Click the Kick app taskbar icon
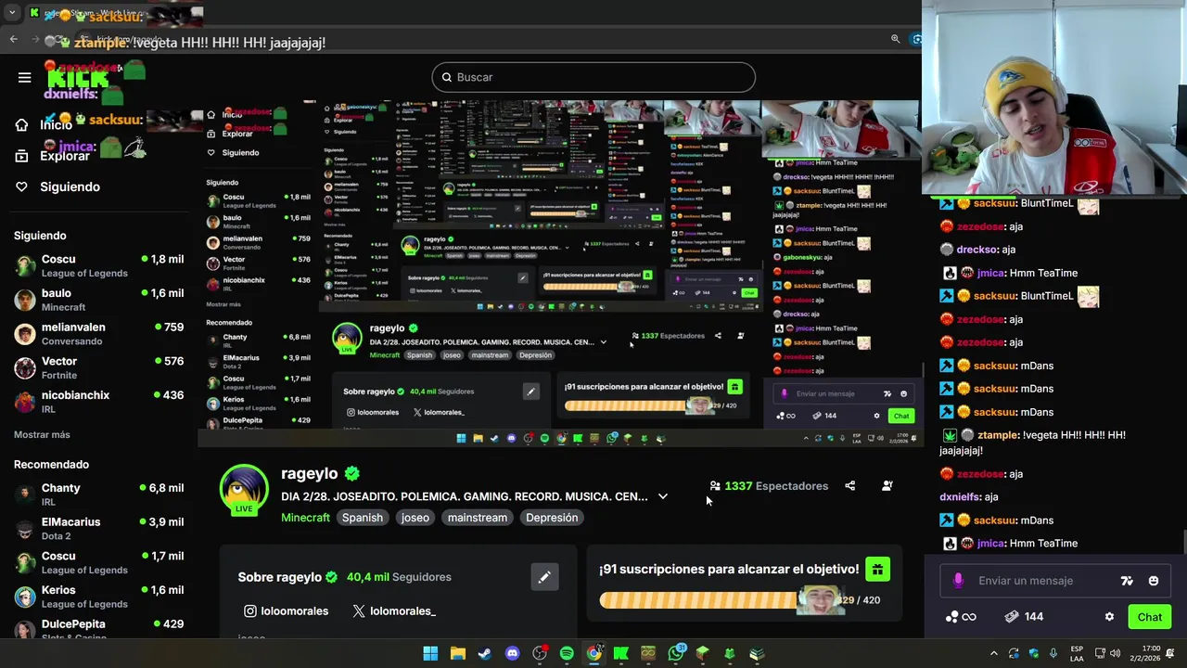Image resolution: width=1187 pixels, height=668 pixels. (x=621, y=653)
